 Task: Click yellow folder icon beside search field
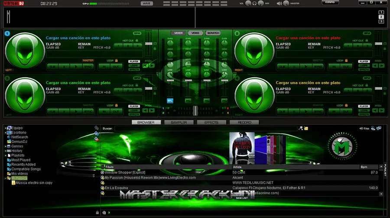click(x=306, y=128)
